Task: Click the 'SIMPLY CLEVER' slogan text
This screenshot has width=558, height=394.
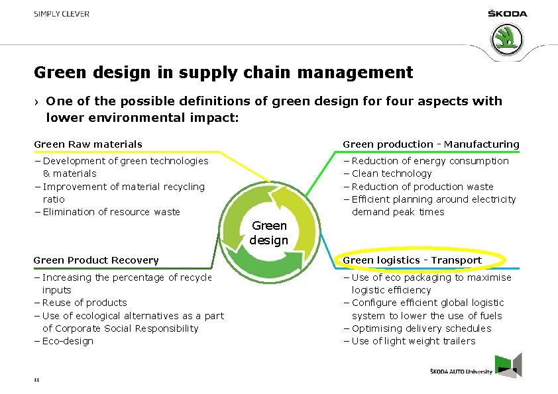Action: click(62, 14)
